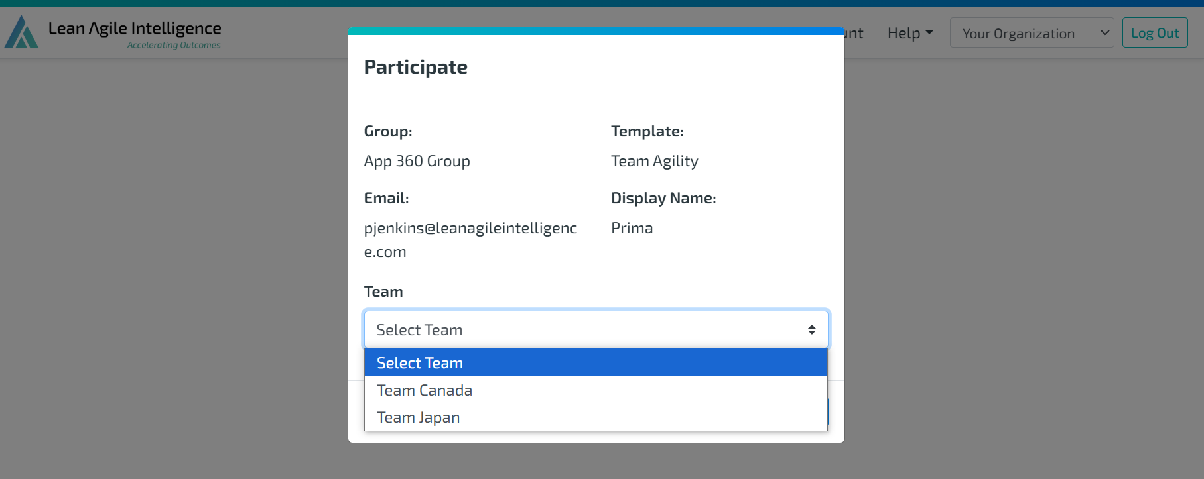Click the Lean Agile Intelligence brand name text
The image size is (1204, 479).
(x=135, y=28)
